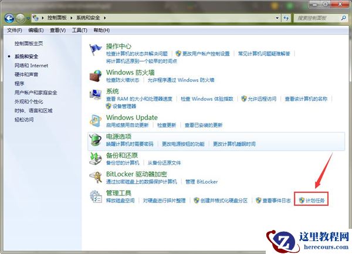Open the 系统 heading link
This screenshot has width=352, height=254.
pos(113,92)
